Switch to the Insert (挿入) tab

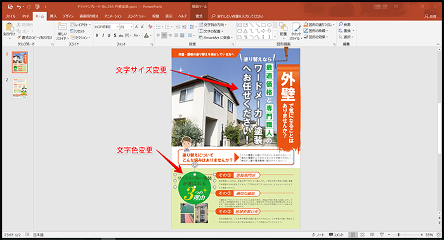point(53,16)
